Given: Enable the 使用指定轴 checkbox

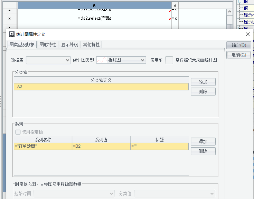Looking at the screenshot, I should (x=18, y=132).
